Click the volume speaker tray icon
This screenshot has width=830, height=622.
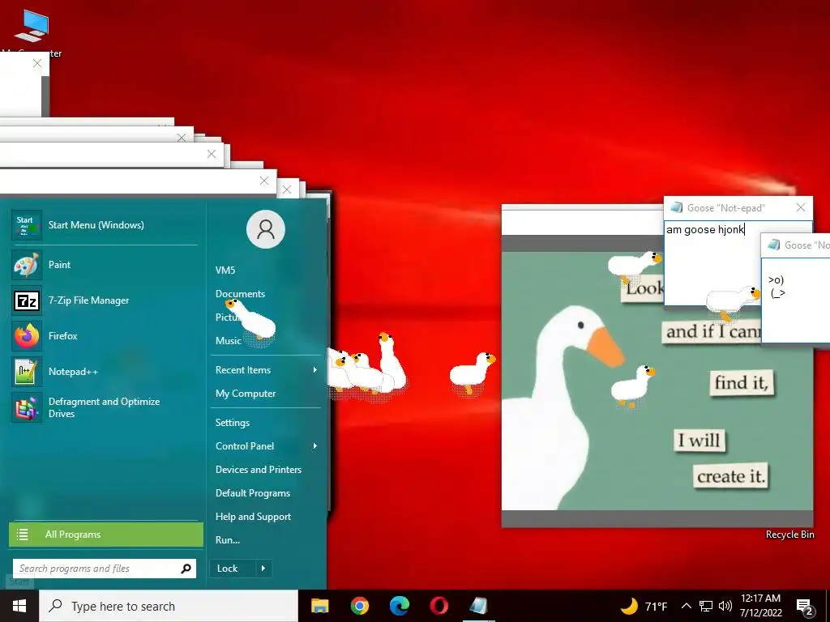pos(725,606)
